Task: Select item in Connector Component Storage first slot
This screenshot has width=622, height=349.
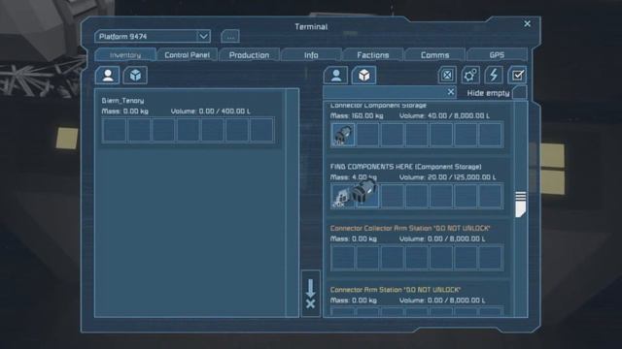Action: coord(343,135)
